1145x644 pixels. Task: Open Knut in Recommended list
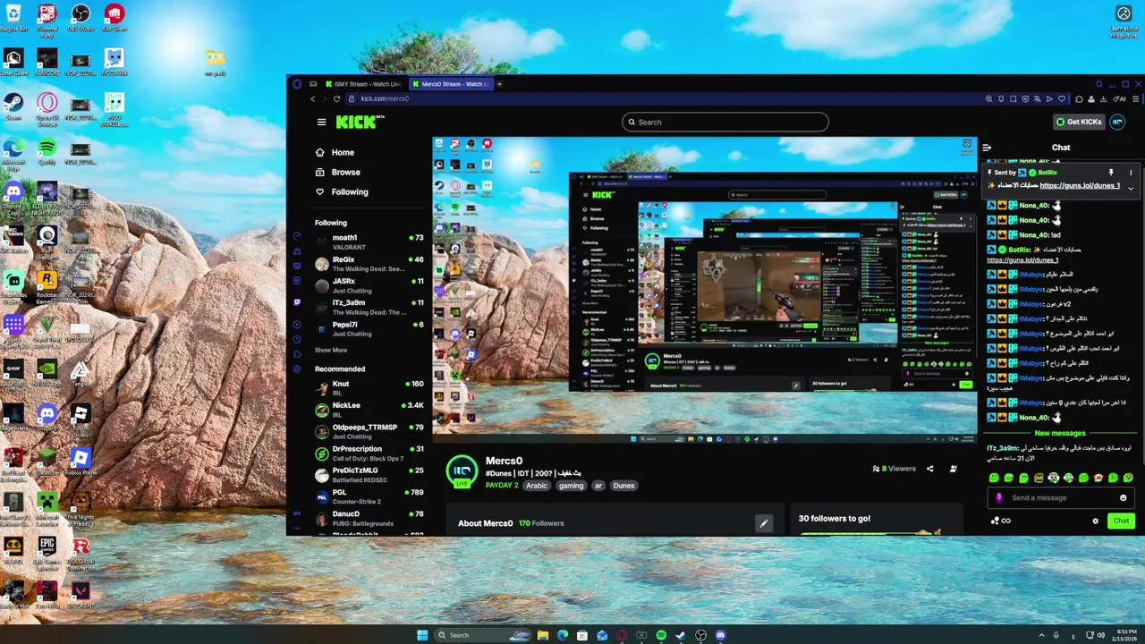pos(369,388)
